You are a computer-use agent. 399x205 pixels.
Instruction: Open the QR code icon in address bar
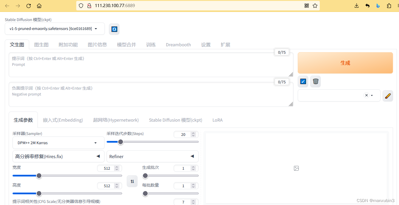(307, 6)
